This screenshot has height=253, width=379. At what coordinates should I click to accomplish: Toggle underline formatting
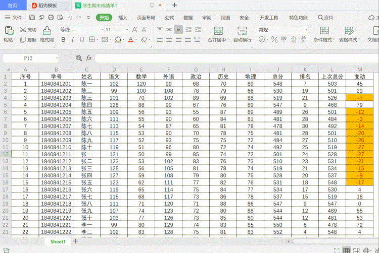tap(82, 39)
